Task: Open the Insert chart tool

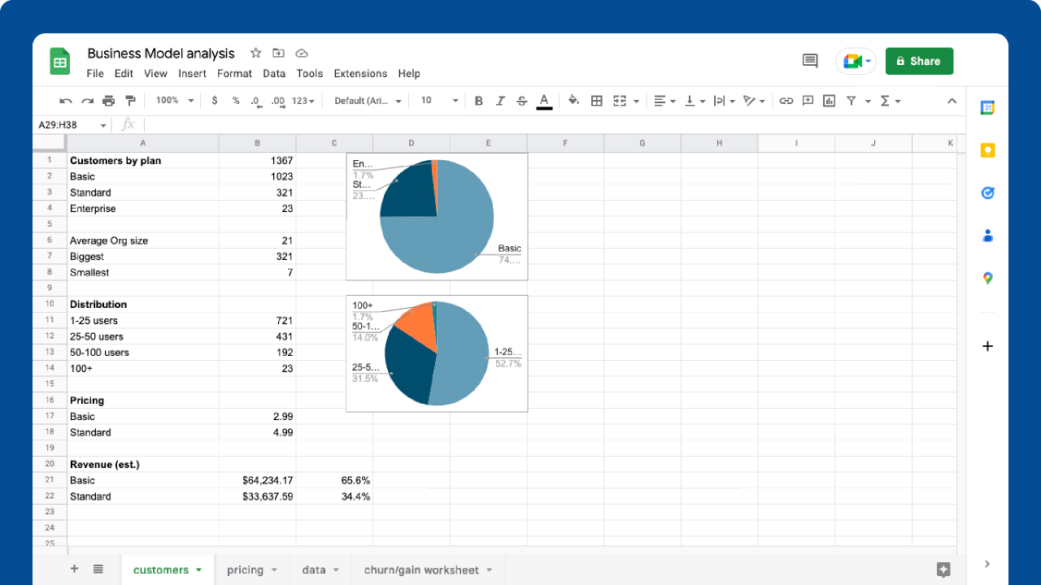Action: 829,100
